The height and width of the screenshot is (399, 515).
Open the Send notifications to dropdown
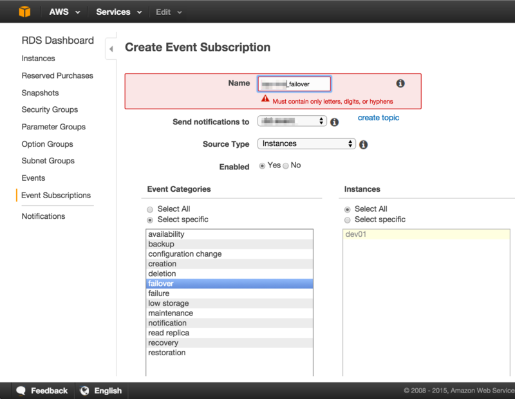pyautogui.click(x=292, y=121)
